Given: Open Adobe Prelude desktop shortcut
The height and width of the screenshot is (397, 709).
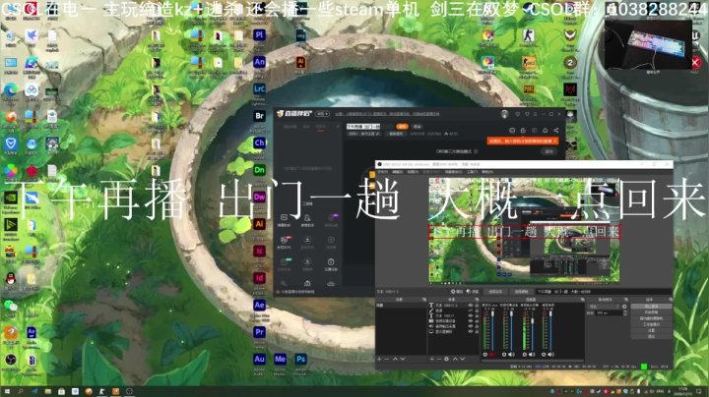Looking at the screenshot, I should pyautogui.click(x=259, y=35).
